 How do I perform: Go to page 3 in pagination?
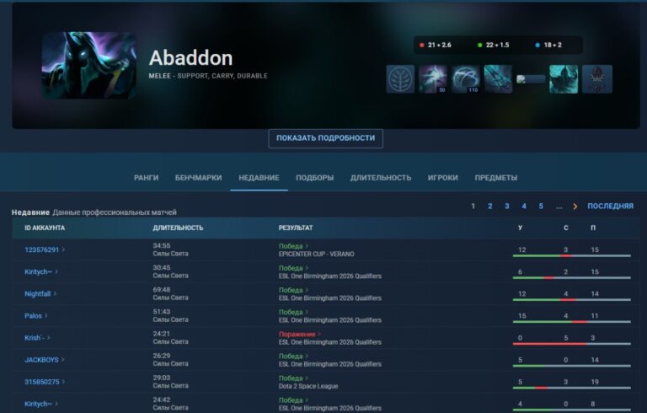506,206
